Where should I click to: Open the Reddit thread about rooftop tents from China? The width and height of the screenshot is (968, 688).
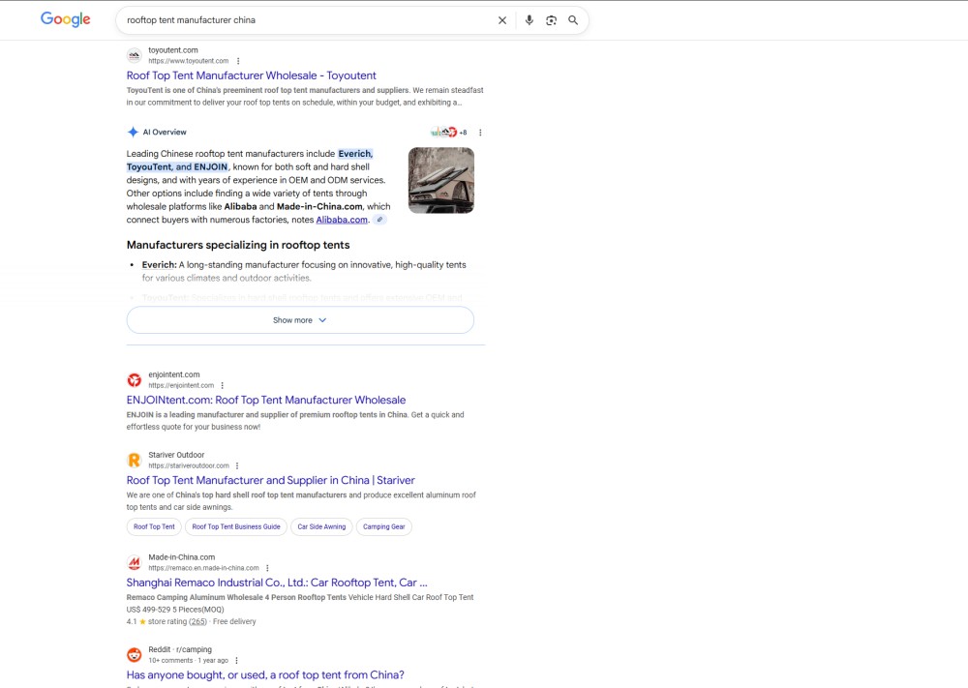265,674
